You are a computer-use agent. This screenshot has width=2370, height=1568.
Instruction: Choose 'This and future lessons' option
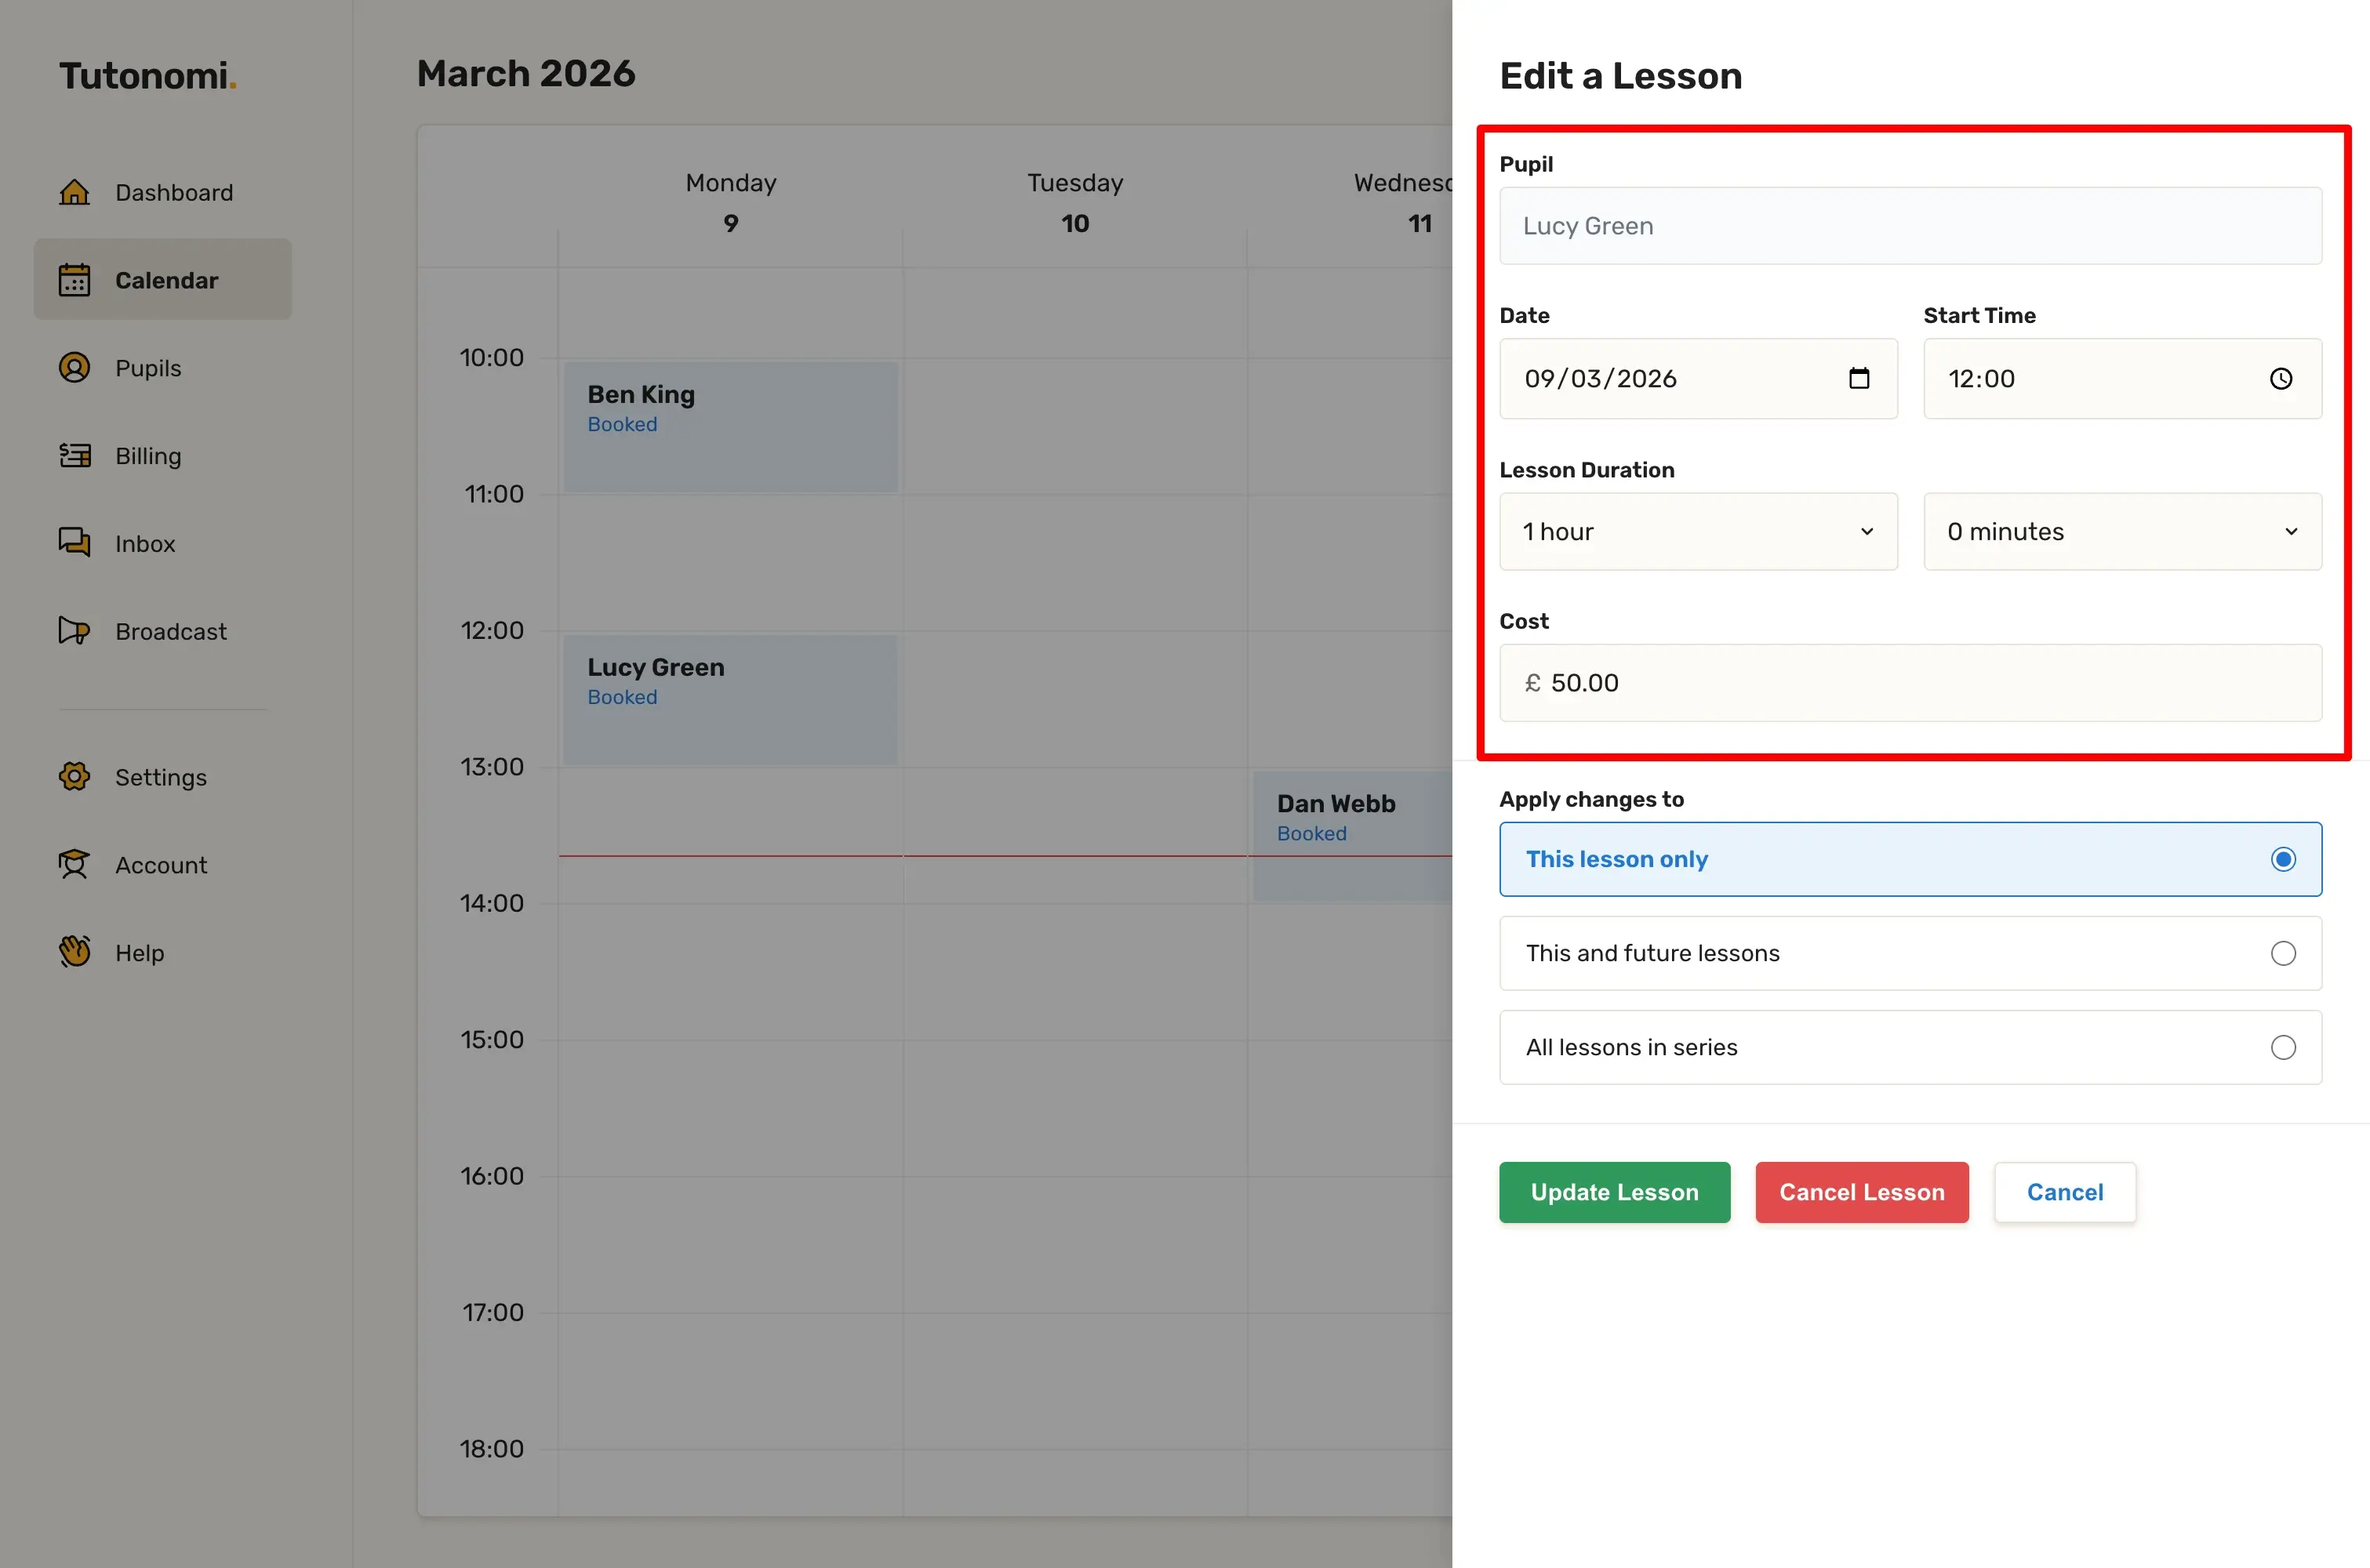coord(2282,954)
